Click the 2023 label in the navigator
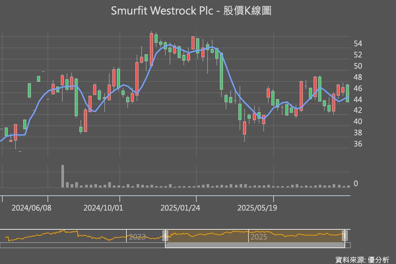396x264 pixels. click(x=137, y=237)
